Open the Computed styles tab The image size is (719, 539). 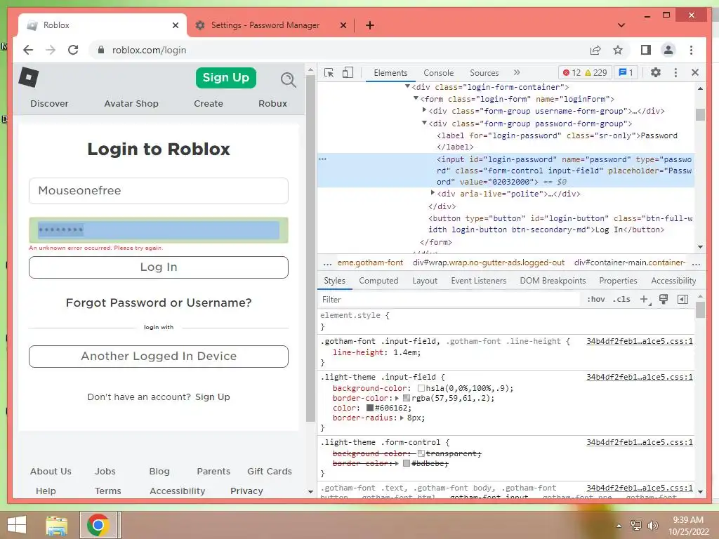[378, 281]
